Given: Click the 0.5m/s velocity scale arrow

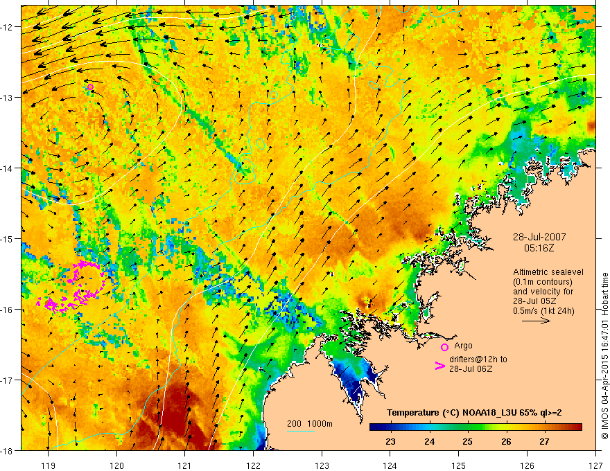Looking at the screenshot, I should coord(536,321).
